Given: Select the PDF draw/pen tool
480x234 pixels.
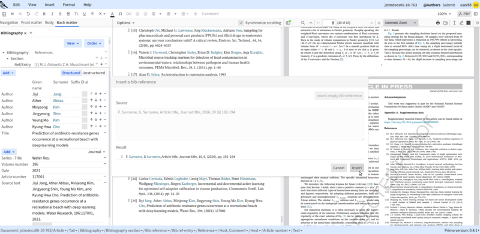Looking at the screenshot, I should tap(461, 23).
